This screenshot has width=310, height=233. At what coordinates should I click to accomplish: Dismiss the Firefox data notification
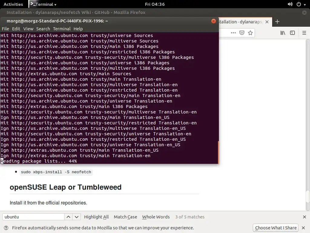[x=303, y=228]
